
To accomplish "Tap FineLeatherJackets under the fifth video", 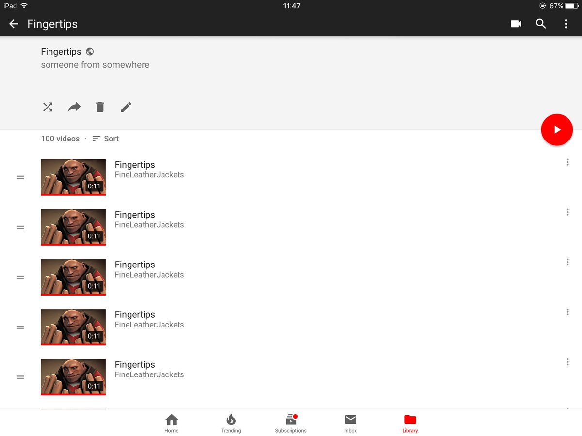I will click(149, 374).
